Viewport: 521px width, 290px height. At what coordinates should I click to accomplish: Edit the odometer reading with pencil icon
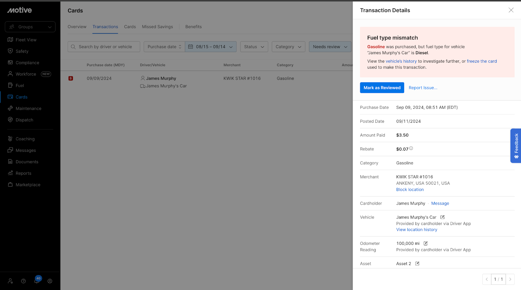(x=426, y=243)
